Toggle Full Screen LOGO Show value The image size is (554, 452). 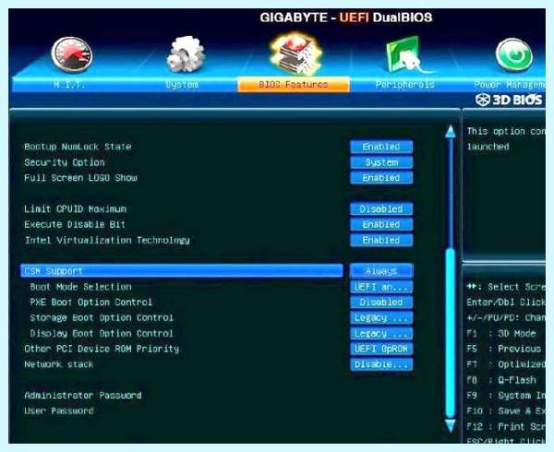point(381,178)
